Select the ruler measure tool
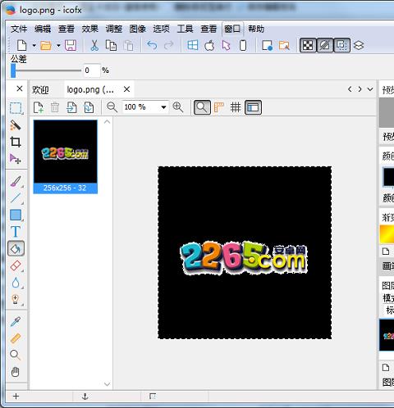 point(16,338)
